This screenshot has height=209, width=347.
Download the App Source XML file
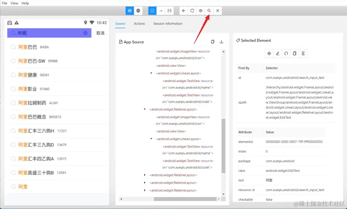click(x=221, y=42)
